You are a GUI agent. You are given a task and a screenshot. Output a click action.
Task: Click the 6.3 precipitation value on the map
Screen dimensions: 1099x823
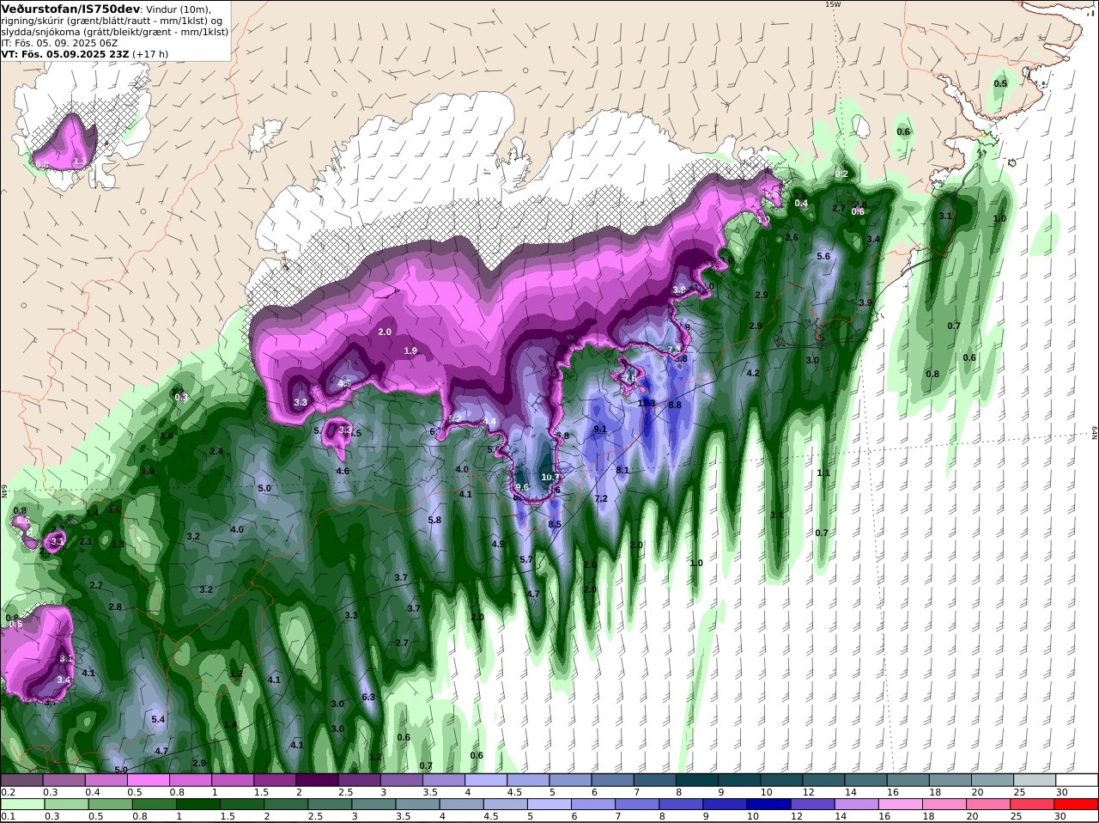pos(369,697)
